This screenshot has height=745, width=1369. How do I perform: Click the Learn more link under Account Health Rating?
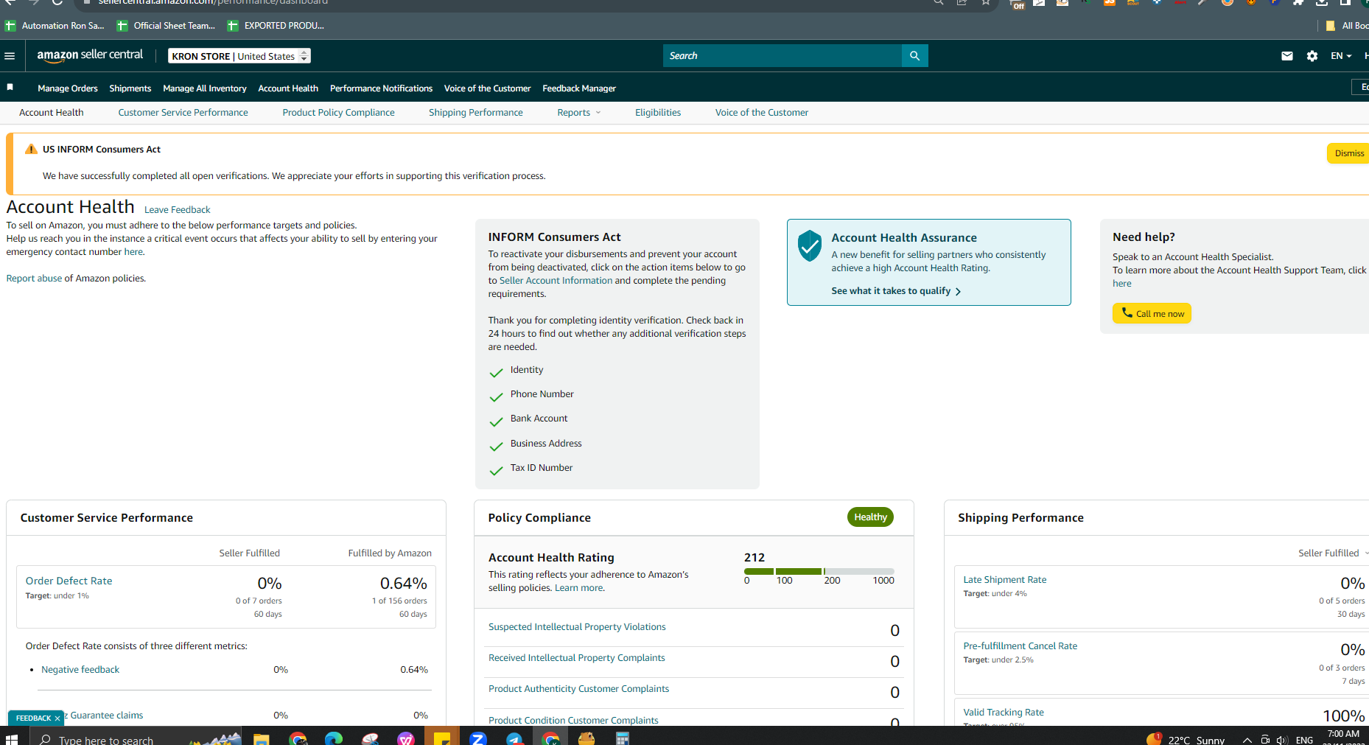click(578, 588)
